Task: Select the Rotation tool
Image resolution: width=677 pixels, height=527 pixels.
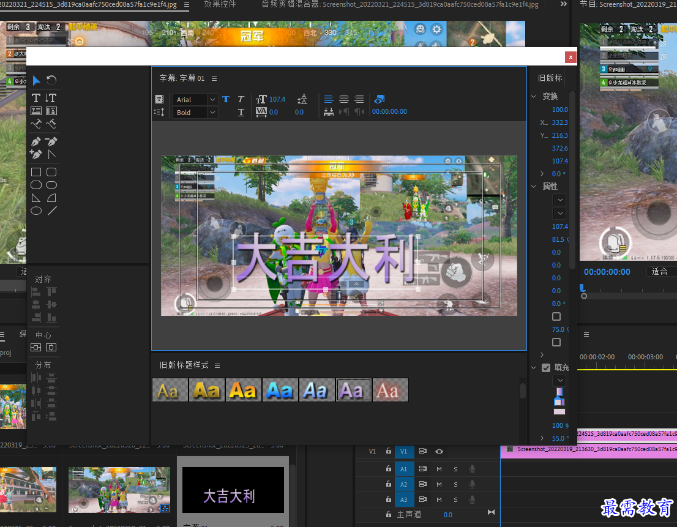Action: [51, 80]
